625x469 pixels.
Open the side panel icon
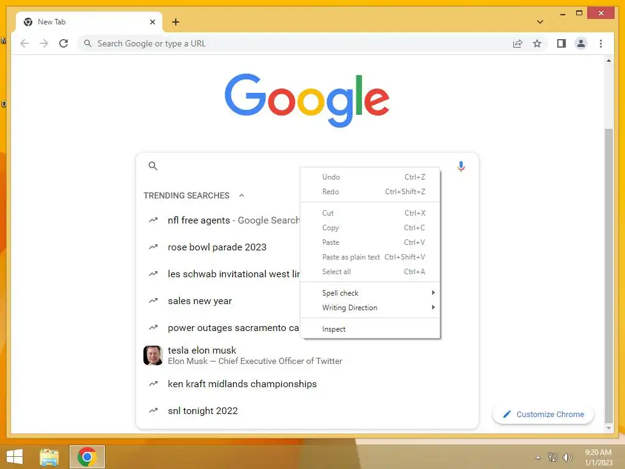pos(562,43)
